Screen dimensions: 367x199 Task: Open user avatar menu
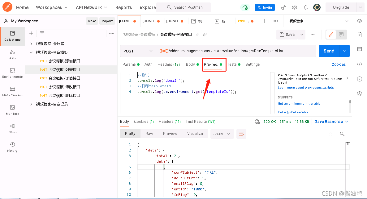click(x=317, y=7)
